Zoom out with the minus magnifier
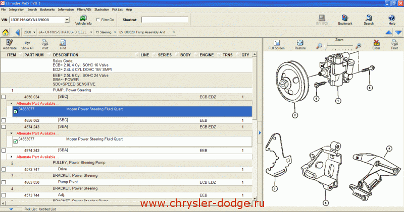This screenshot has width=404, height=212. [319, 46]
